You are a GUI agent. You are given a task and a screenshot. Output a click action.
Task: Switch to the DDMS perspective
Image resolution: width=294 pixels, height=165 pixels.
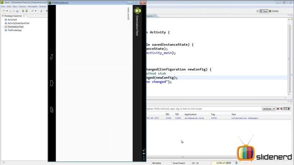pos(274,11)
